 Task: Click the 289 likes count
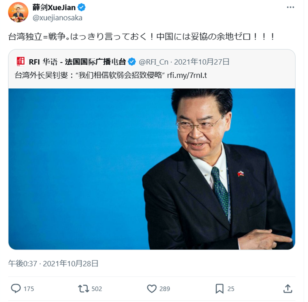[x=165, y=289]
